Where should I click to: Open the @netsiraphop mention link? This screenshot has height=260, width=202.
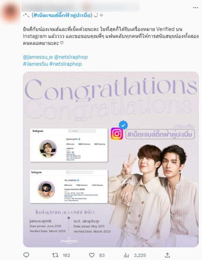click(x=71, y=57)
